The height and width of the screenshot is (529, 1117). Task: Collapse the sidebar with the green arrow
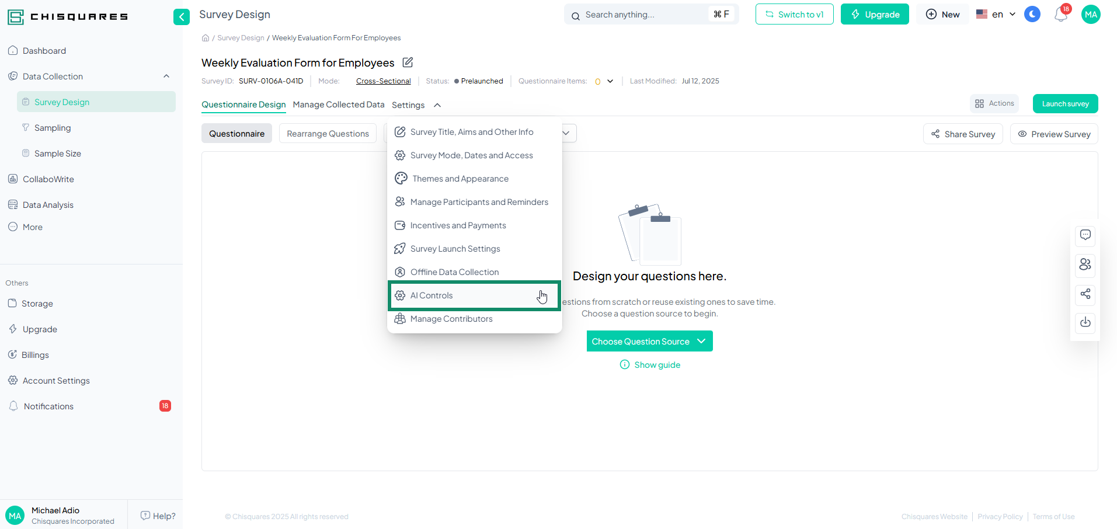click(182, 17)
